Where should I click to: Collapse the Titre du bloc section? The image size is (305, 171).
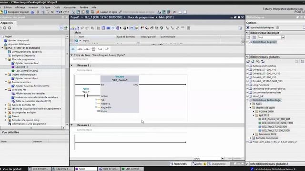[72, 55]
